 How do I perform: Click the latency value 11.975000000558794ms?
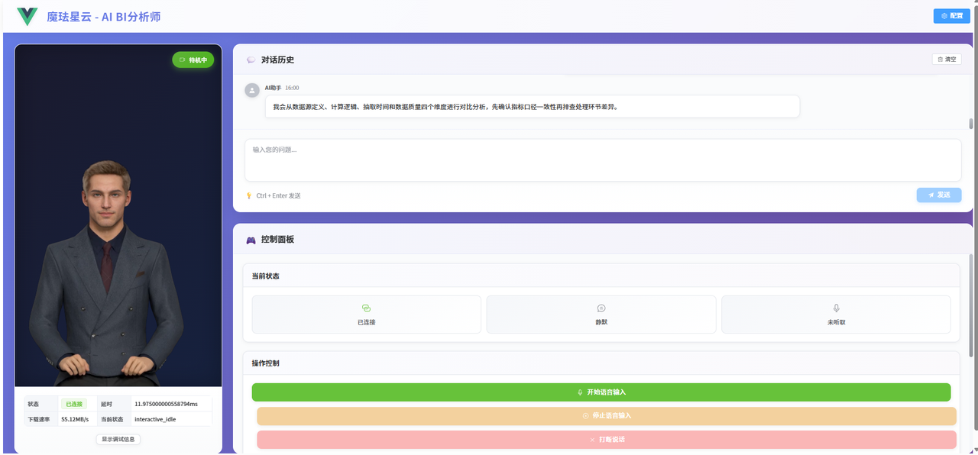(x=166, y=404)
